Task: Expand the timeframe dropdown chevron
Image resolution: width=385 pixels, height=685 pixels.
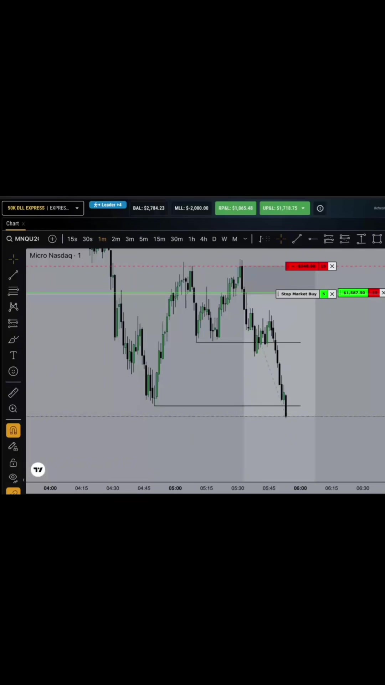Action: pyautogui.click(x=245, y=239)
